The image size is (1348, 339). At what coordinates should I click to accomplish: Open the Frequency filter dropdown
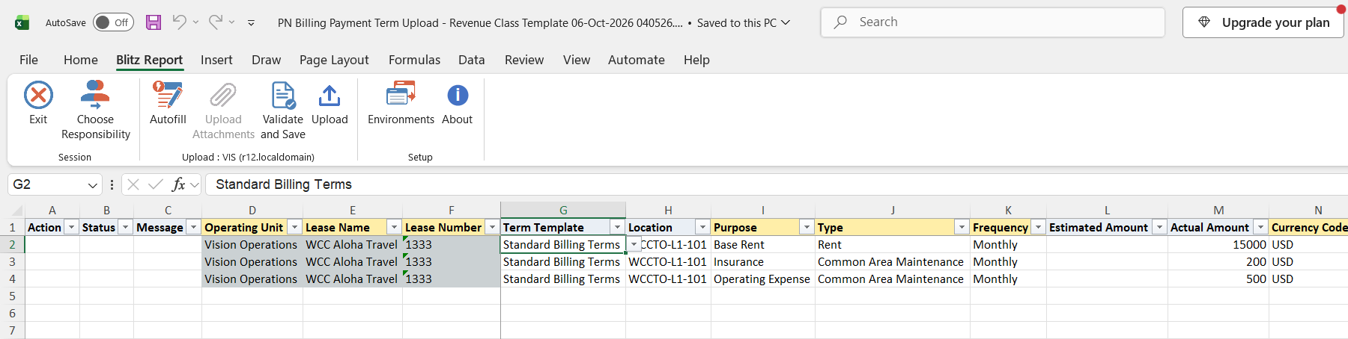(x=1038, y=227)
